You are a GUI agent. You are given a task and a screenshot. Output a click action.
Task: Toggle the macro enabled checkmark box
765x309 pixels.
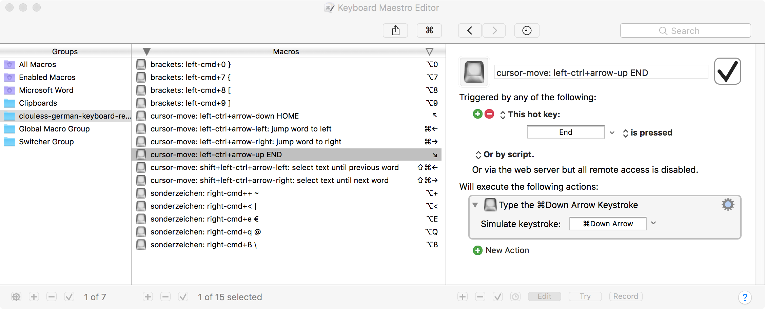pyautogui.click(x=727, y=71)
